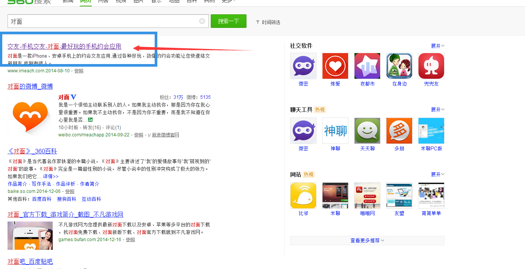Screen dimensions: 525x269
Task: Open the 天天聊 smiley app icon
Action: click(367, 131)
